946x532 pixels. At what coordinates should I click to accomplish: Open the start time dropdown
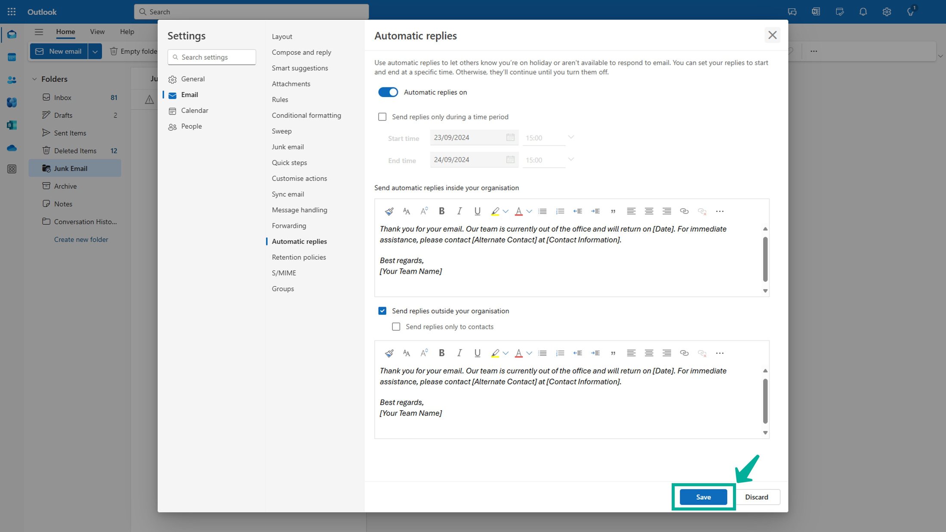[571, 137]
